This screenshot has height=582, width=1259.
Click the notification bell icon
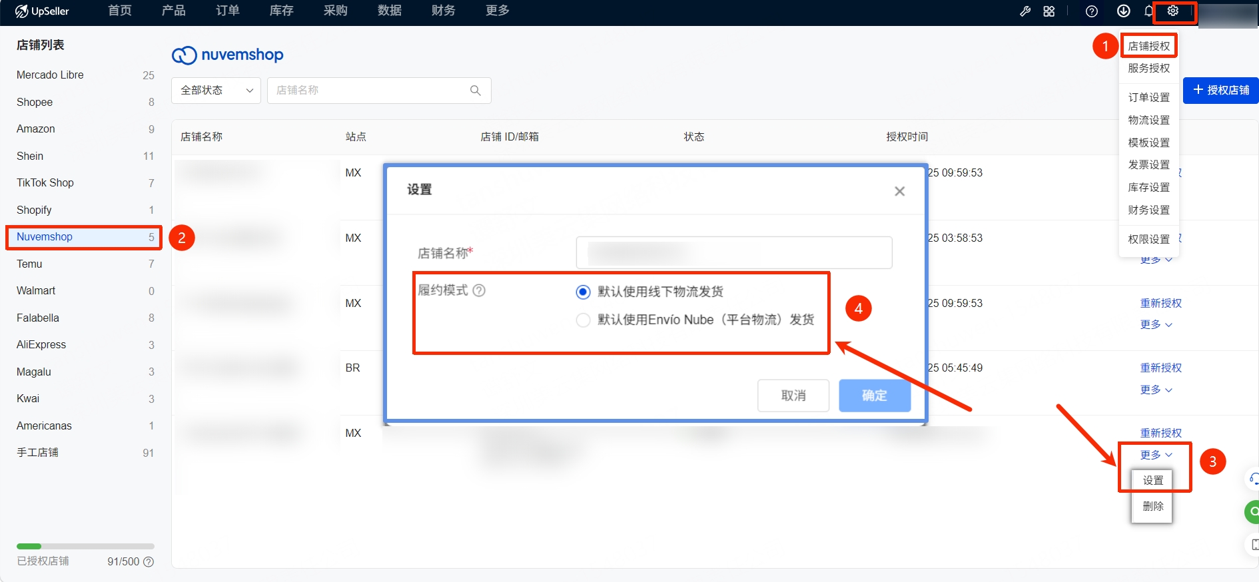tap(1148, 11)
